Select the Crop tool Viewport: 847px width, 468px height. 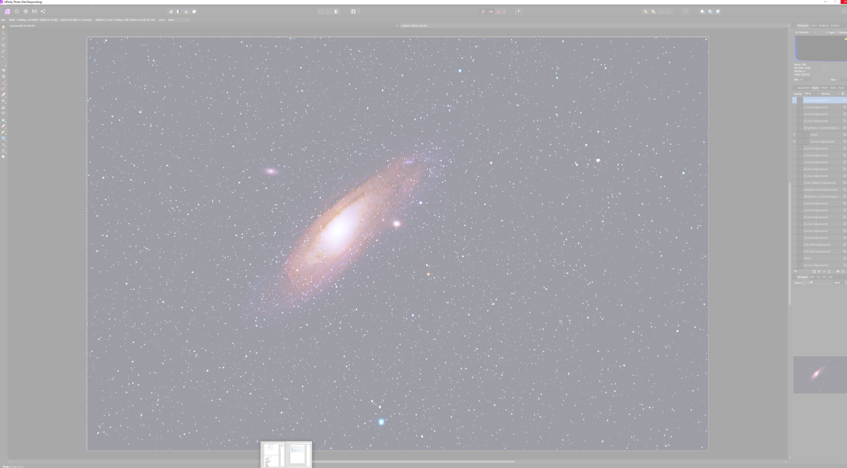pyautogui.click(x=3, y=45)
